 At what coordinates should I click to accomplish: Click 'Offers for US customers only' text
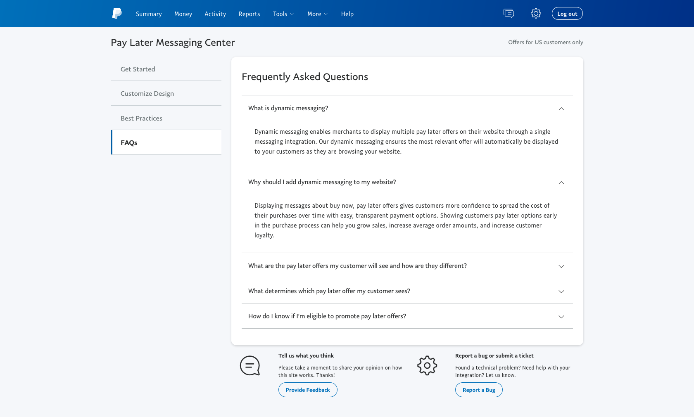pos(546,42)
